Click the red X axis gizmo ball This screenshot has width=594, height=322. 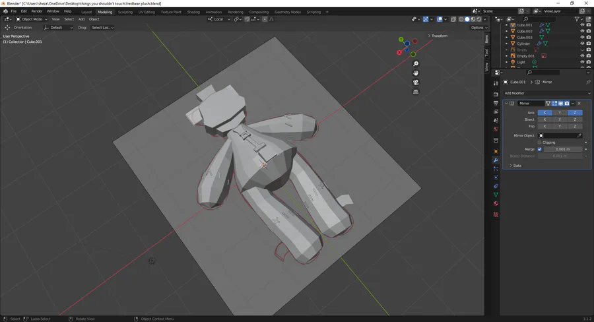(x=399, y=53)
